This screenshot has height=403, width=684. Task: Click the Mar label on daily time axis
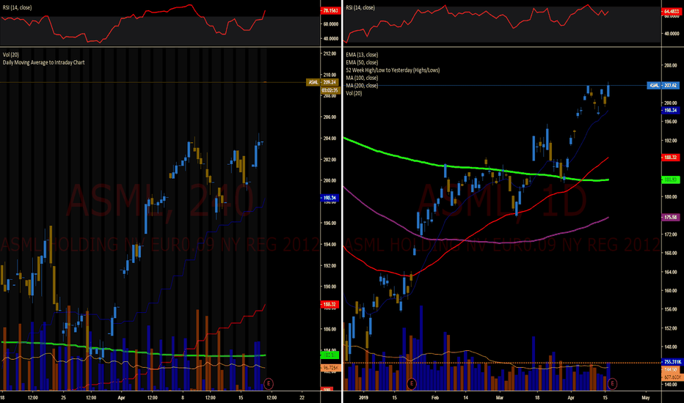tap(500, 397)
